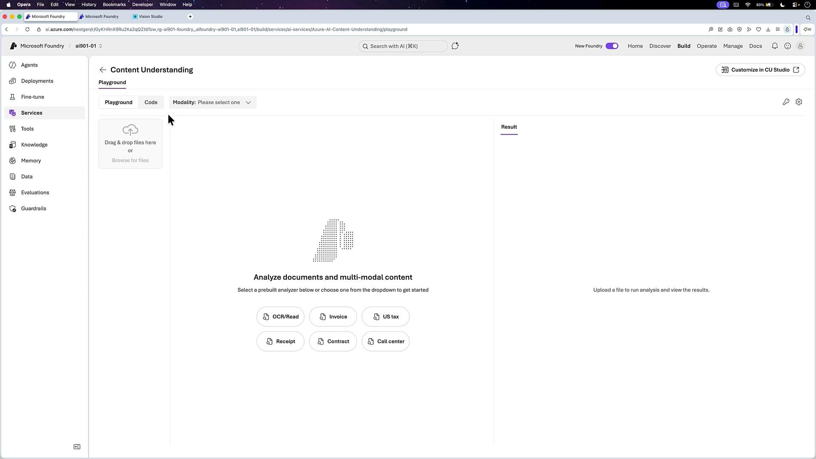Toggle the New Foundry switch
Screen dimensions: 816x459
pyautogui.click(x=612, y=46)
